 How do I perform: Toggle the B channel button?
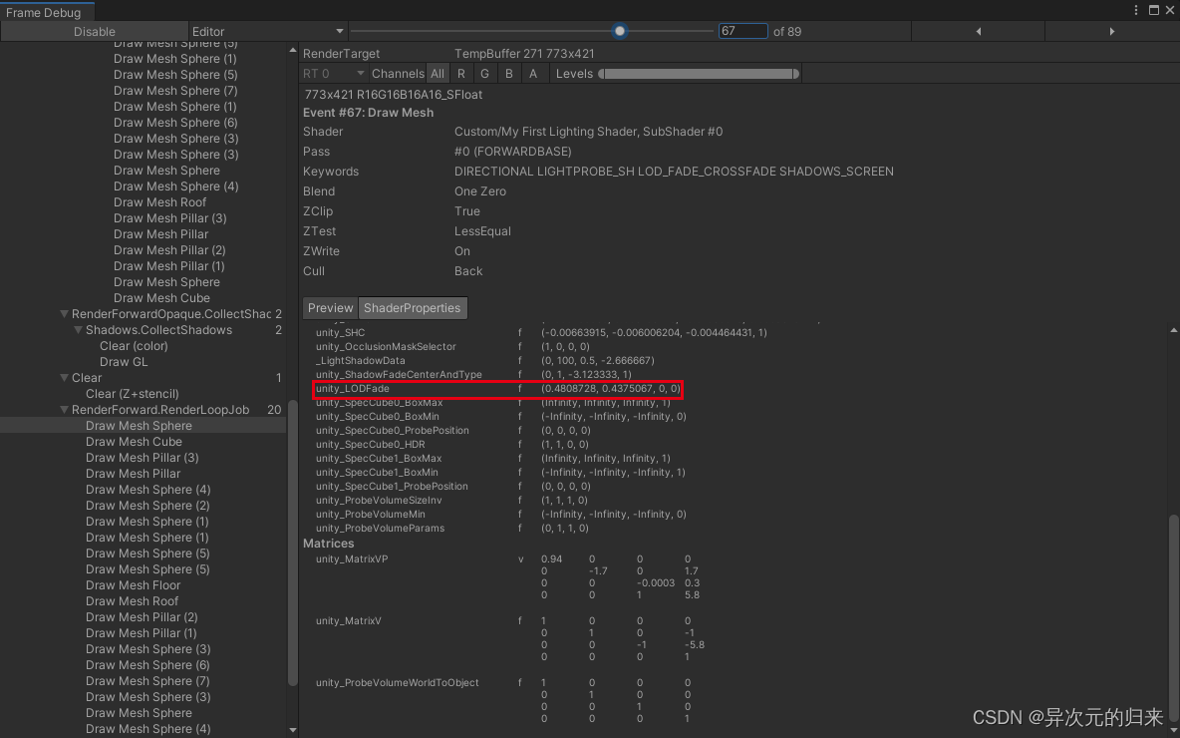click(x=508, y=73)
